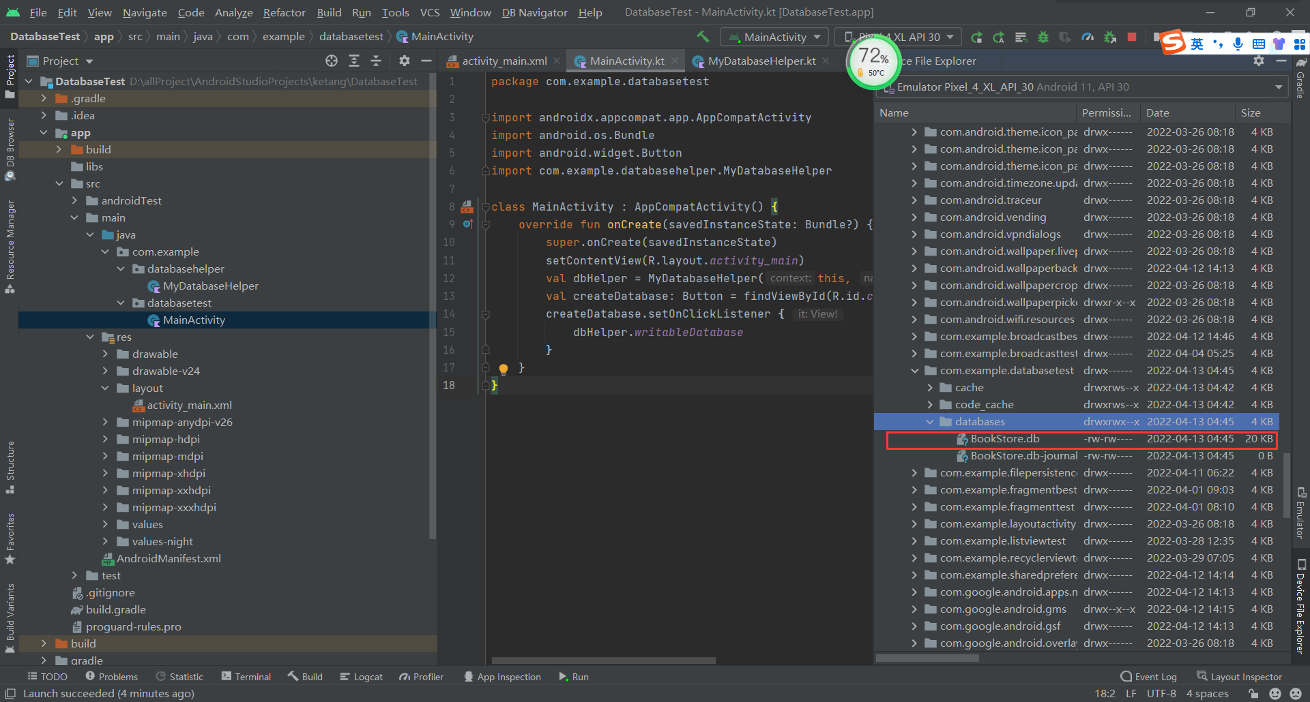Screen dimensions: 1310x702
Task: Open Project panel gear options
Action: 405,61
